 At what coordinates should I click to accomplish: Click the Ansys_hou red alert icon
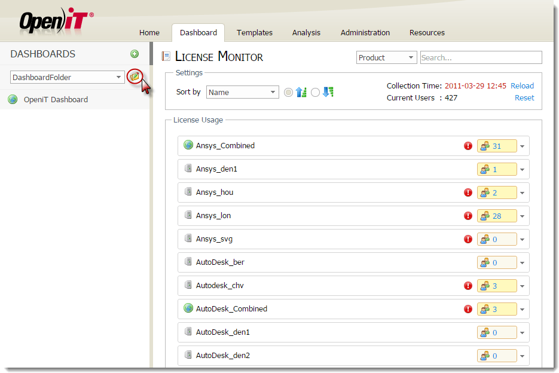468,192
